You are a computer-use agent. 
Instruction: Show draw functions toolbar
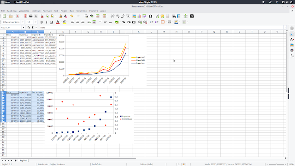click(192, 16)
